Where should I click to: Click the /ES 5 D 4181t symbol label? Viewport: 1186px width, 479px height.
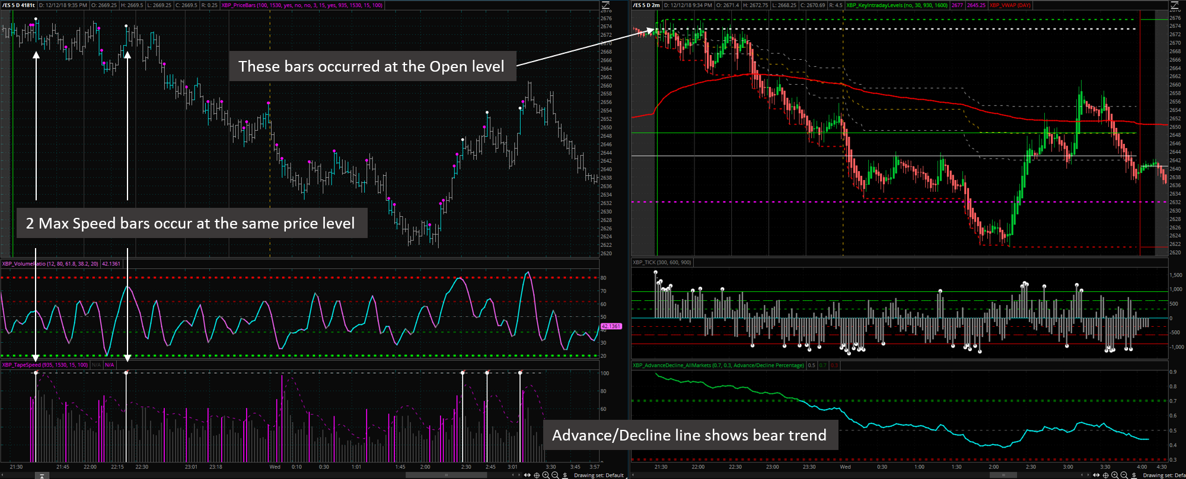19,5
